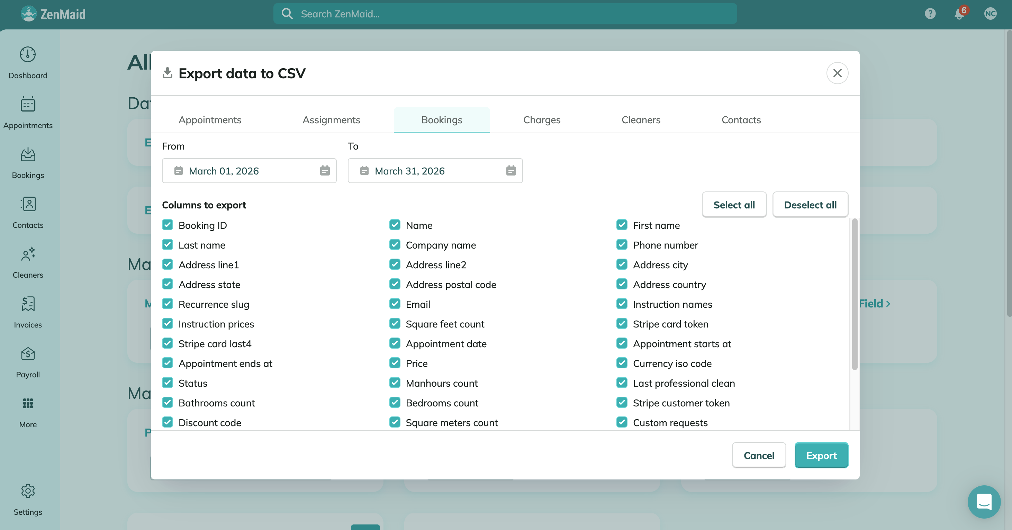The height and width of the screenshot is (530, 1012).
Task: Uncheck the Booking ID column
Action: click(x=168, y=225)
